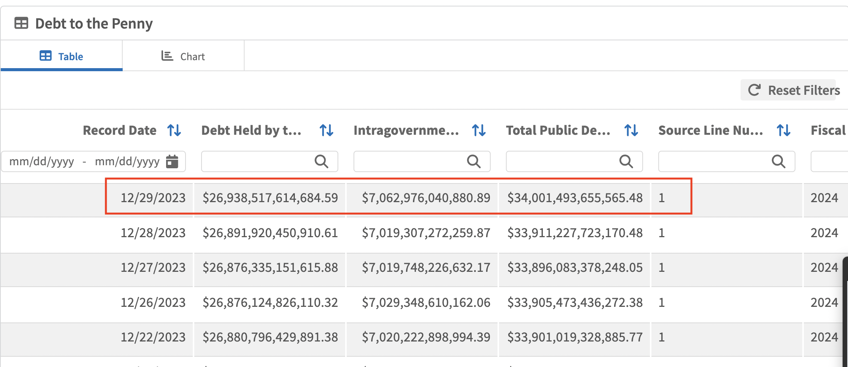This screenshot has height=367, width=848.
Task: Sort the Total Public Debt column
Action: 631,130
